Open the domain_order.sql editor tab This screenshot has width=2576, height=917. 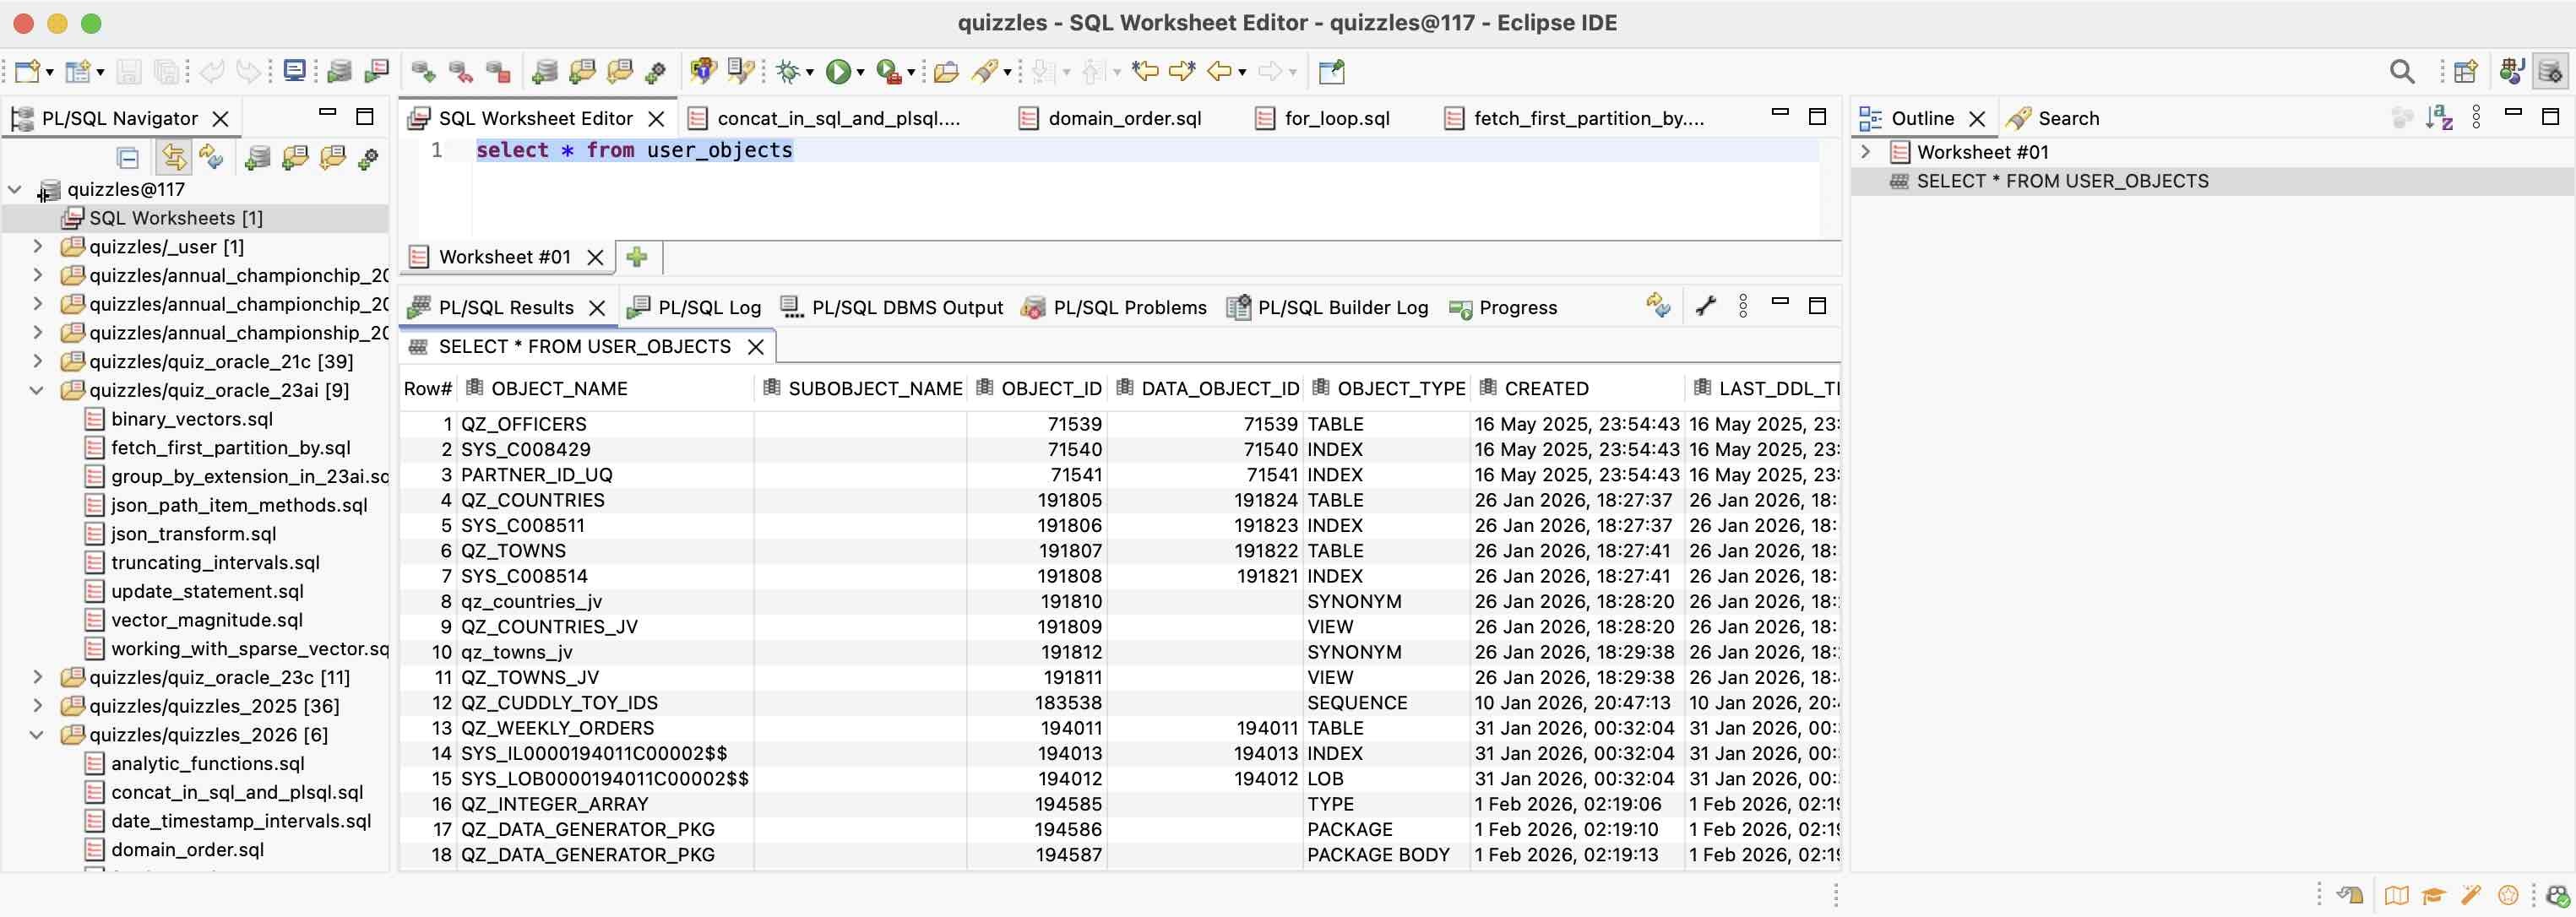point(1125,118)
